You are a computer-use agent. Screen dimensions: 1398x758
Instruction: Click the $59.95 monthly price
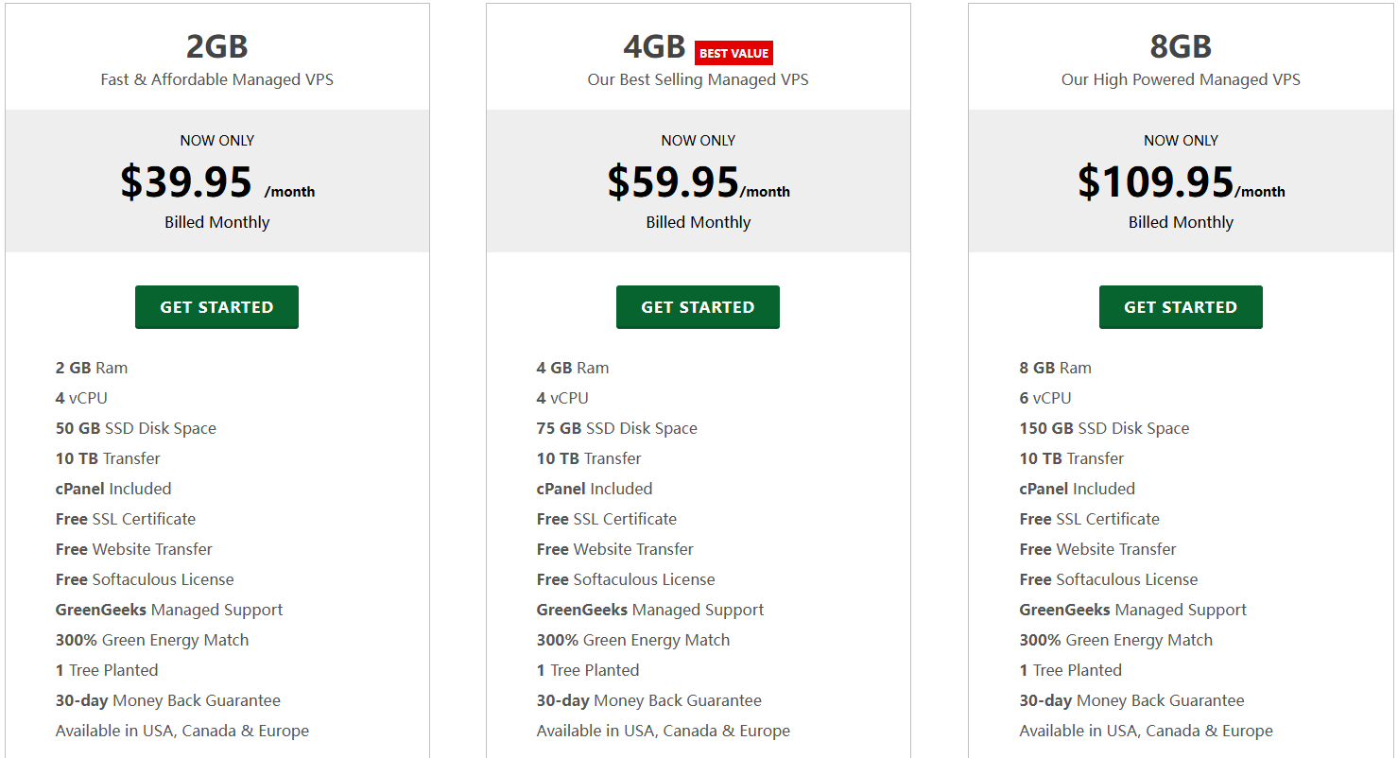click(x=672, y=181)
